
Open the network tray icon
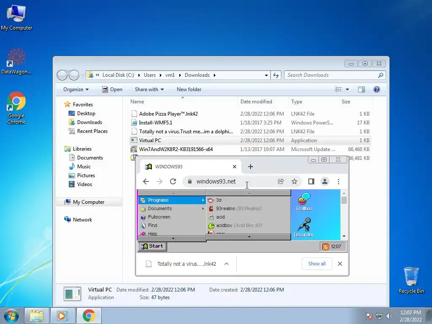(379, 316)
